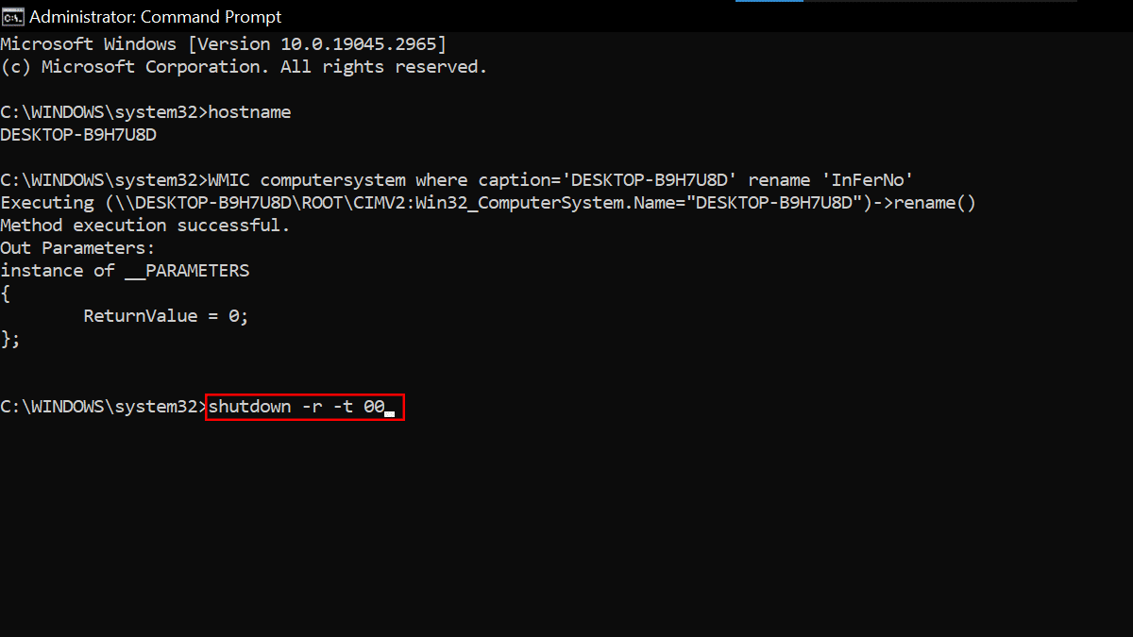
Task: Click the word 'Executing' in the output
Action: 47,203
